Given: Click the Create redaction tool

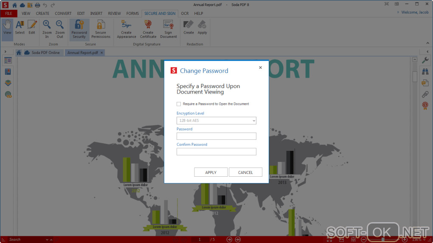Looking at the screenshot, I should [x=188, y=28].
